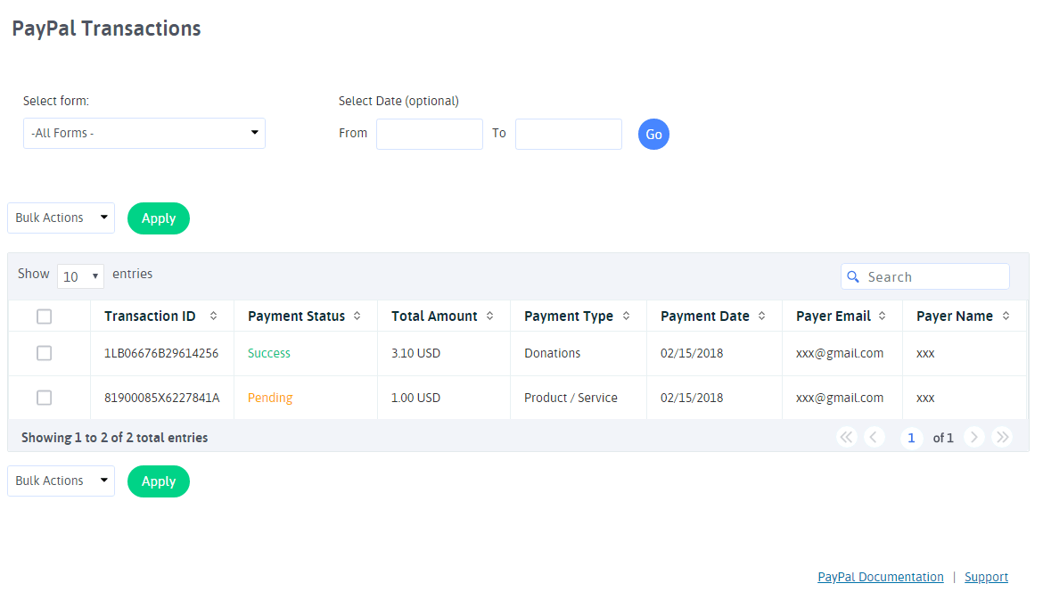1043x600 pixels.
Task: Open the PayPal Documentation link
Action: coord(881,577)
